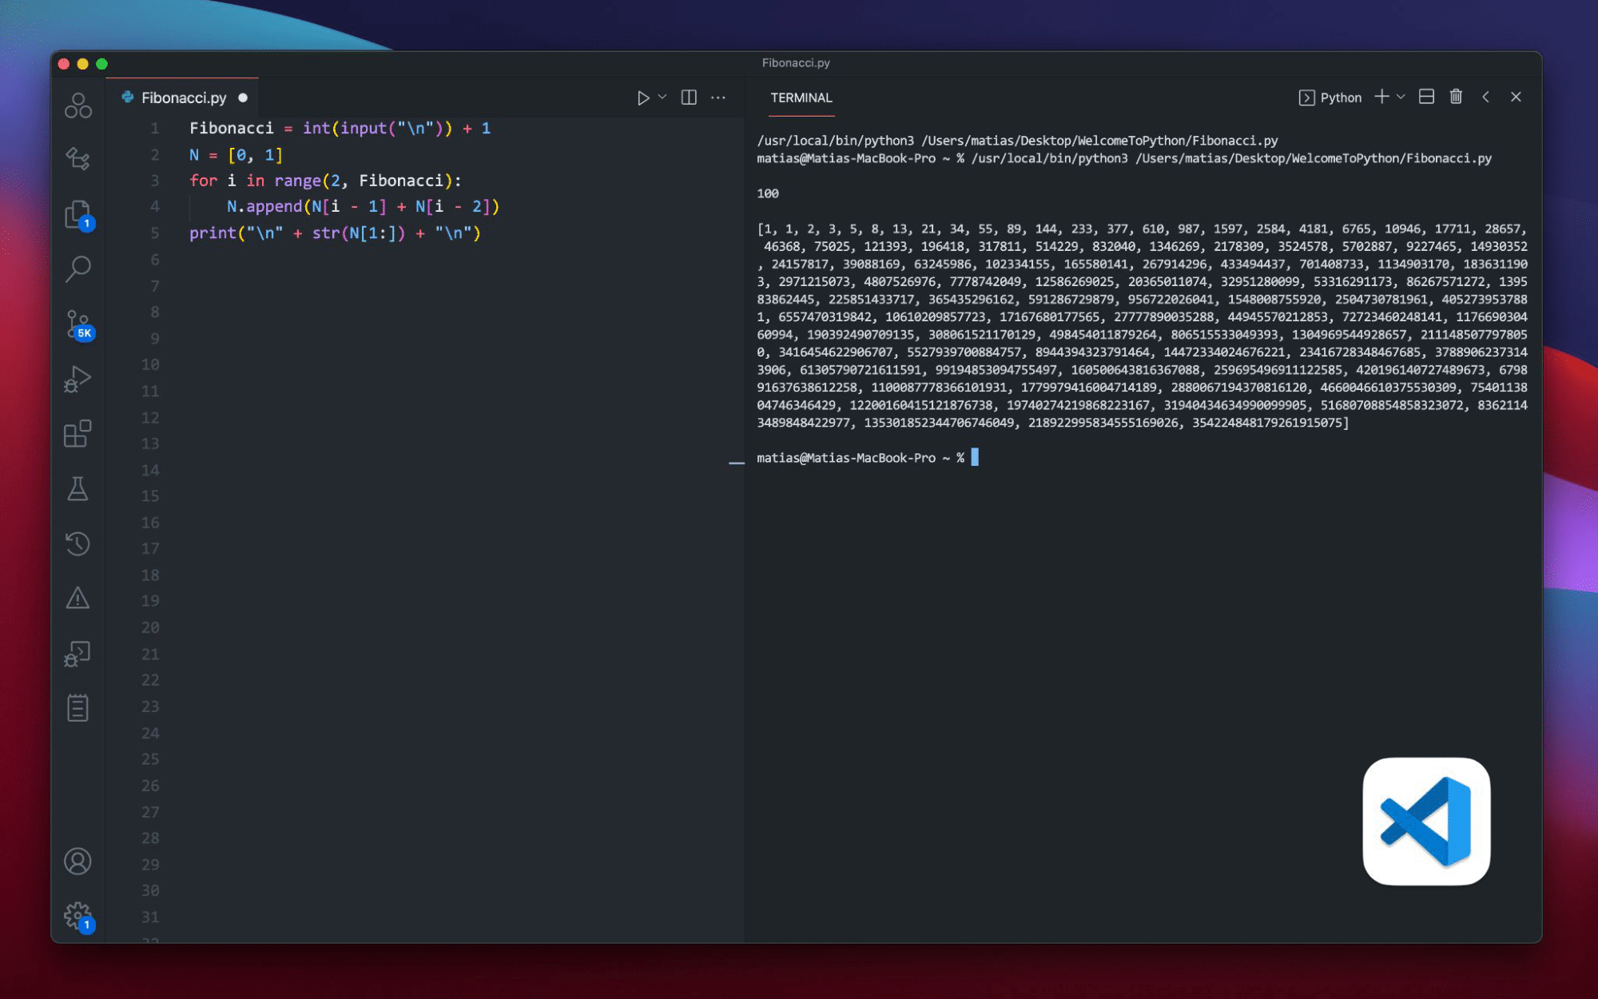Select the TERMINAL panel tab
The width and height of the screenshot is (1598, 999).
click(801, 98)
